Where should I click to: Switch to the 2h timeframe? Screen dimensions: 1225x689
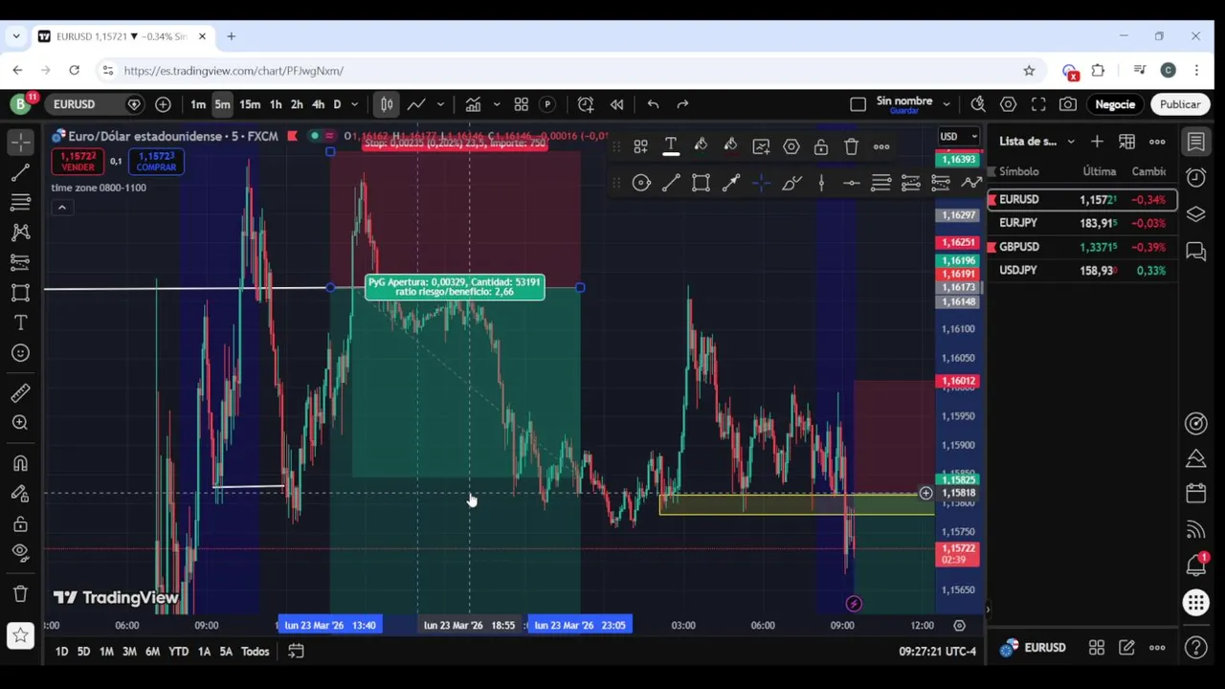pos(297,104)
